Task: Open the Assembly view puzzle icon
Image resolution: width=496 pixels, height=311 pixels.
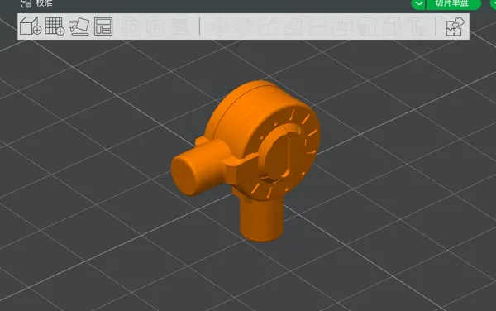Action: tap(455, 26)
